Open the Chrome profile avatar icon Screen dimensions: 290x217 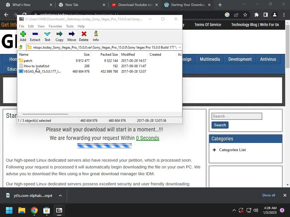tap(275, 15)
